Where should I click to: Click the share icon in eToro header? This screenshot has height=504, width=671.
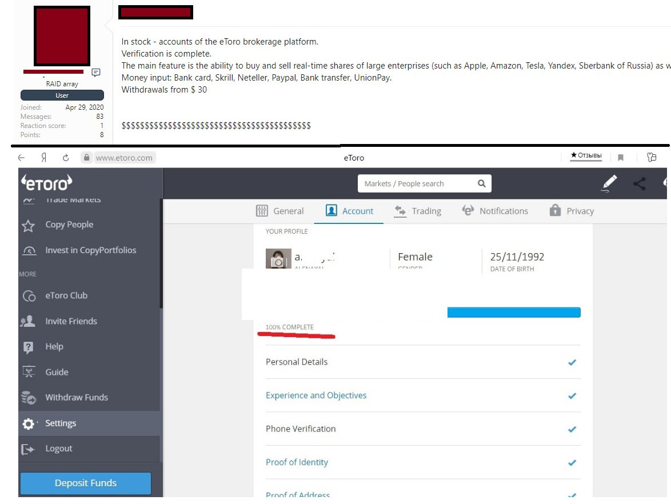[640, 184]
